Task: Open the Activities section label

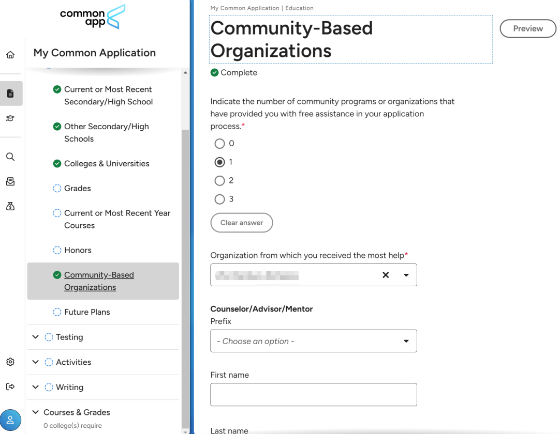Action: pos(73,362)
